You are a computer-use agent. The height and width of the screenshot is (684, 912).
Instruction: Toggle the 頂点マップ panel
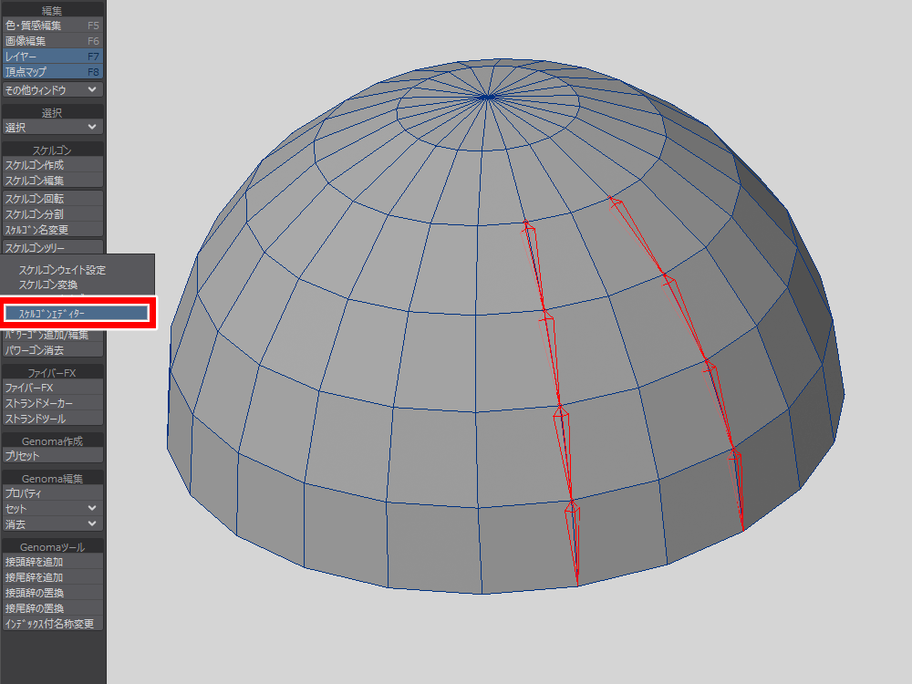point(52,71)
